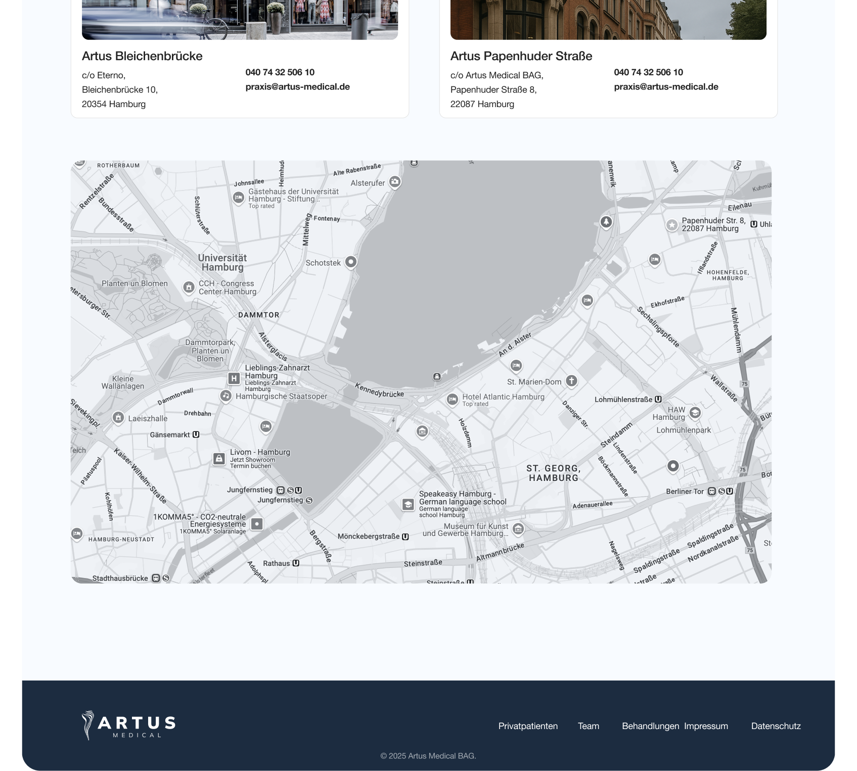The image size is (857, 771).
Task: Click the Artus Medical footer logo
Action: (129, 726)
